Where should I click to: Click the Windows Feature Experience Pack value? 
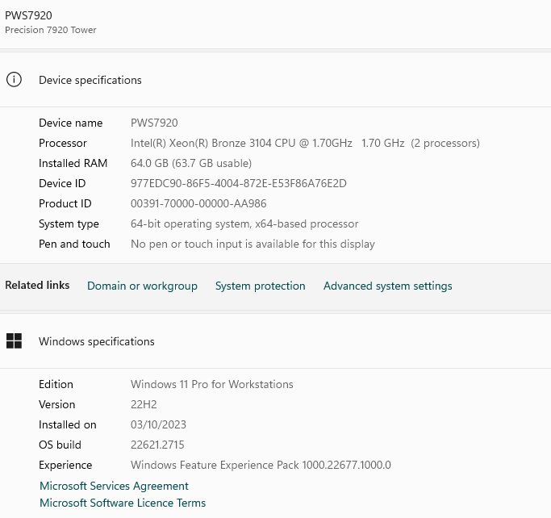tap(261, 465)
